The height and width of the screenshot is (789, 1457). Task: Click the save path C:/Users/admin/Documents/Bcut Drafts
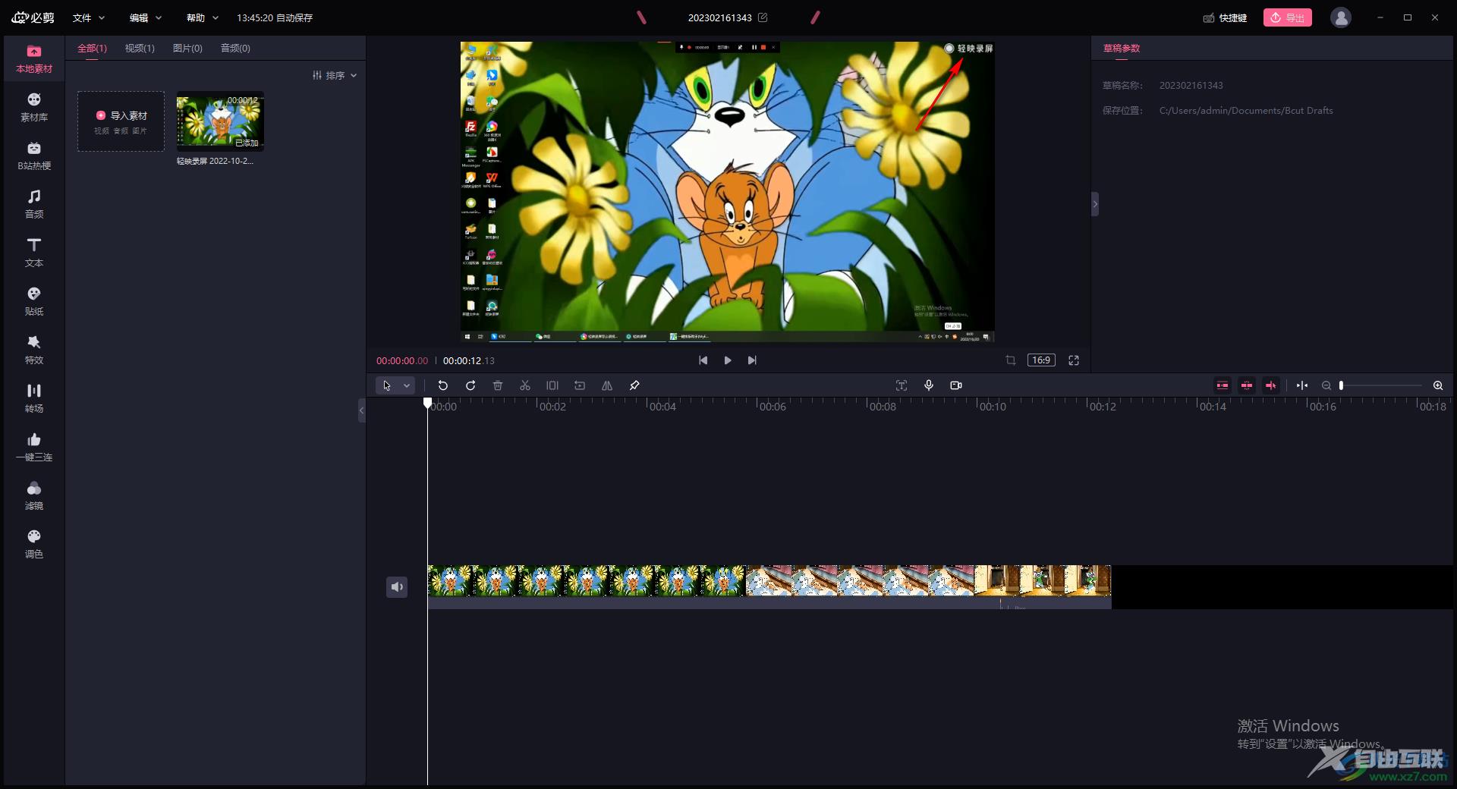(1246, 110)
